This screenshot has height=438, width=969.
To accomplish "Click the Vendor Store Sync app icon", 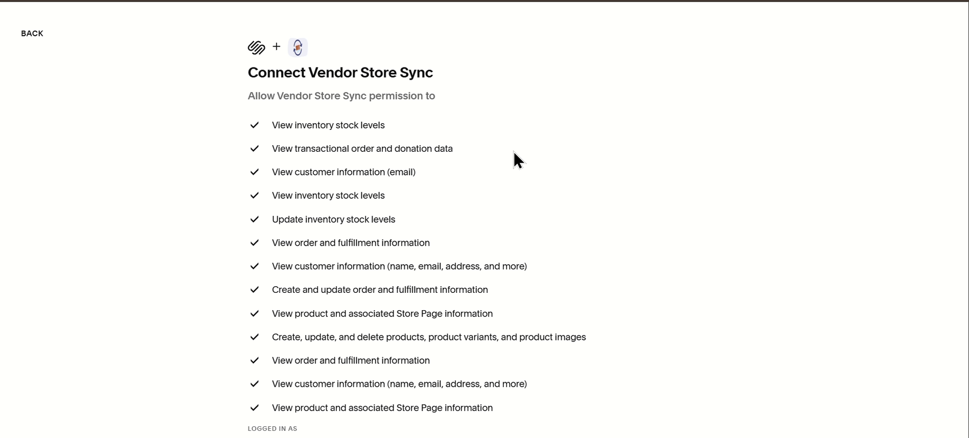I will click(297, 48).
